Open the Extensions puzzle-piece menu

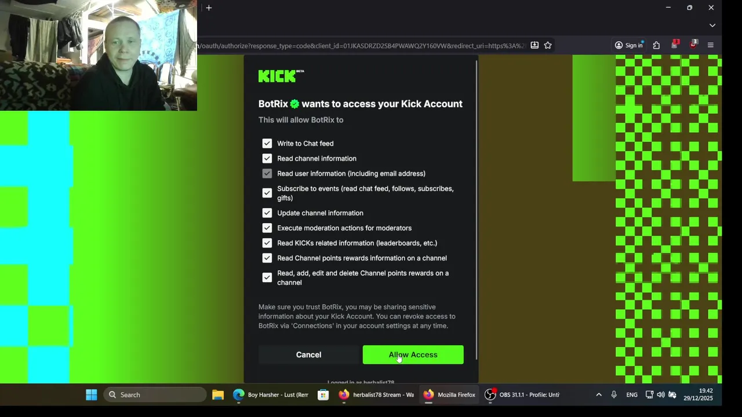tap(656, 45)
